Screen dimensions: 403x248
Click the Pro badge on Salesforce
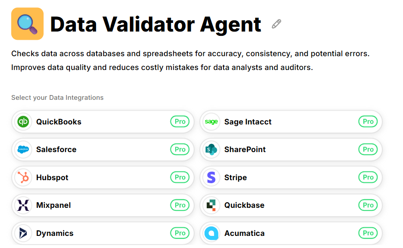pos(180,149)
